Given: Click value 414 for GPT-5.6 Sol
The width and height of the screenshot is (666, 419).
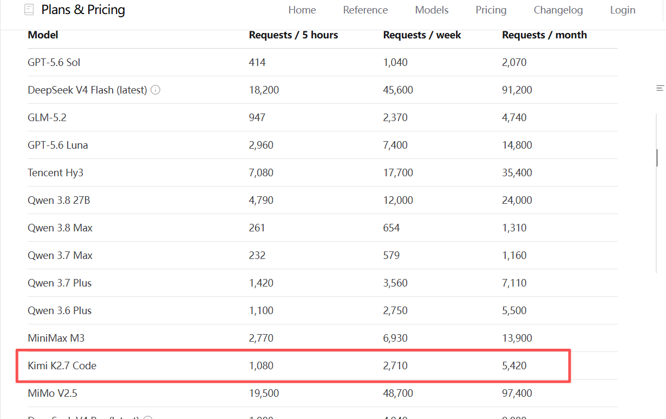Looking at the screenshot, I should (x=257, y=62).
